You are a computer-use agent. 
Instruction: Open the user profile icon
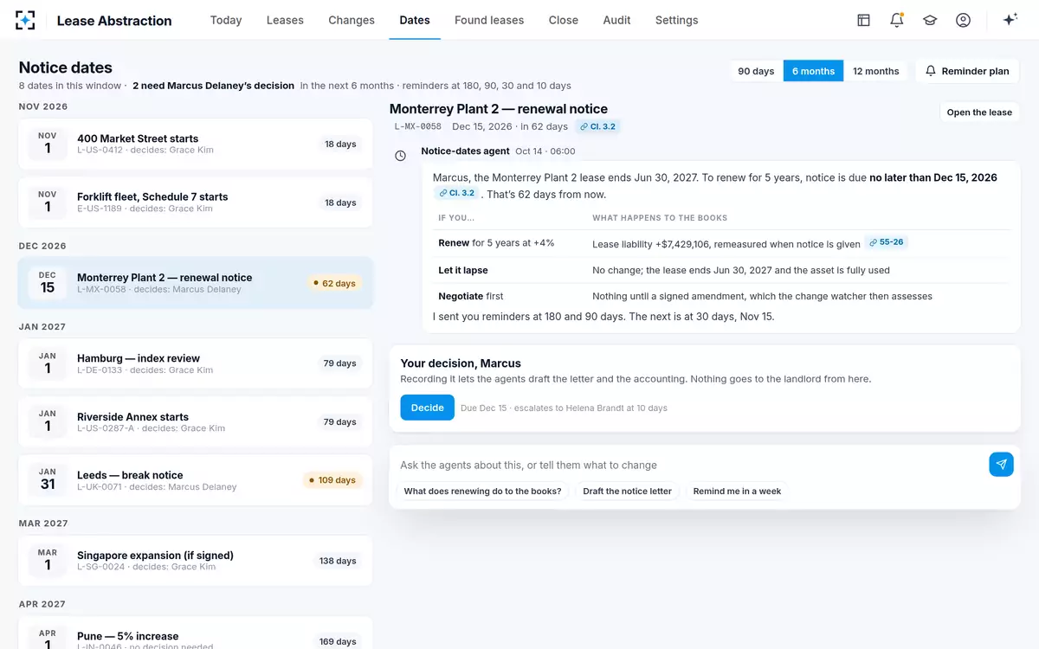[x=963, y=20]
